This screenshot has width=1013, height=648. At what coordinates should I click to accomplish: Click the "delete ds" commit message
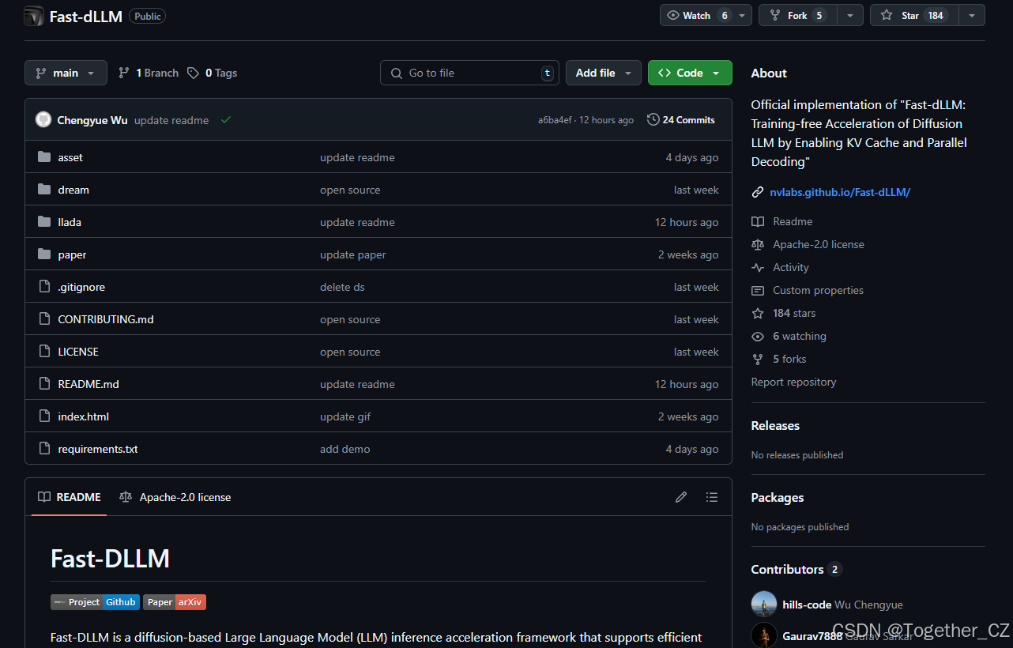(x=342, y=287)
